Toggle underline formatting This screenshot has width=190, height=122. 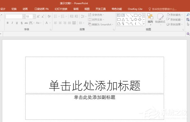pyautogui.click(x=17, y=23)
